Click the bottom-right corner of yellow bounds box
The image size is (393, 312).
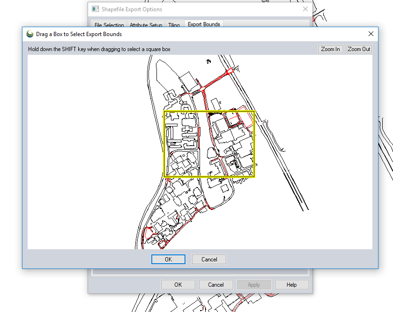coord(254,177)
